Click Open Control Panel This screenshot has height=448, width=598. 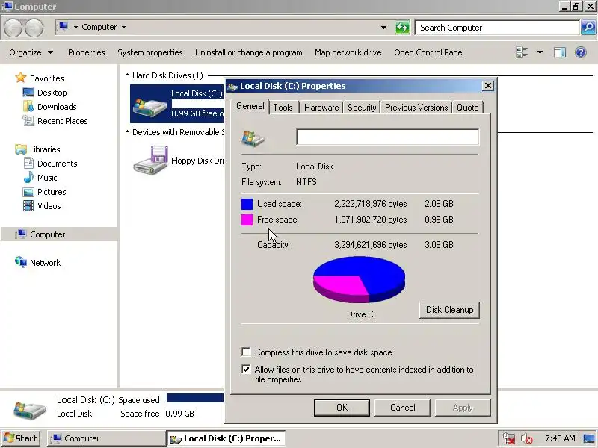point(429,52)
